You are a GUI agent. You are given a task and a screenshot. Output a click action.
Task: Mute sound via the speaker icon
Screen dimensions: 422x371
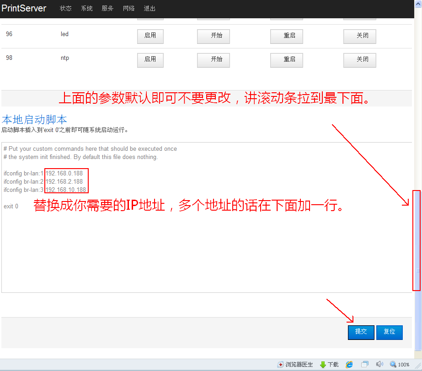point(379,365)
